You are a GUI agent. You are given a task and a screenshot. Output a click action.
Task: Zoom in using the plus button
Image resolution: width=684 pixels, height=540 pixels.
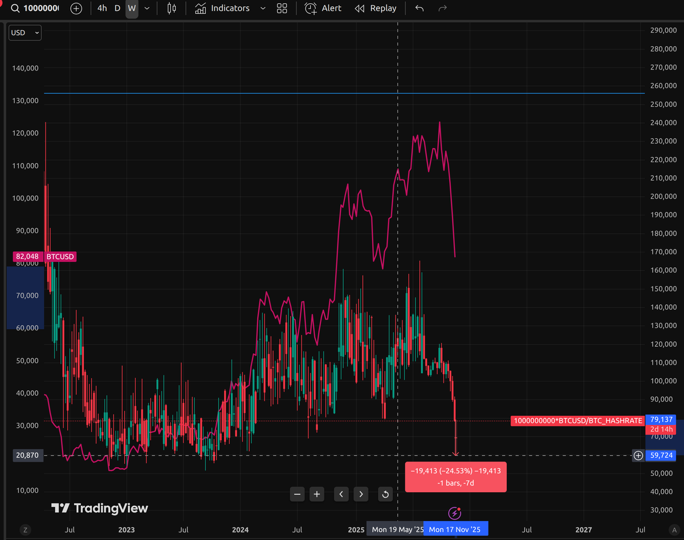tap(317, 494)
